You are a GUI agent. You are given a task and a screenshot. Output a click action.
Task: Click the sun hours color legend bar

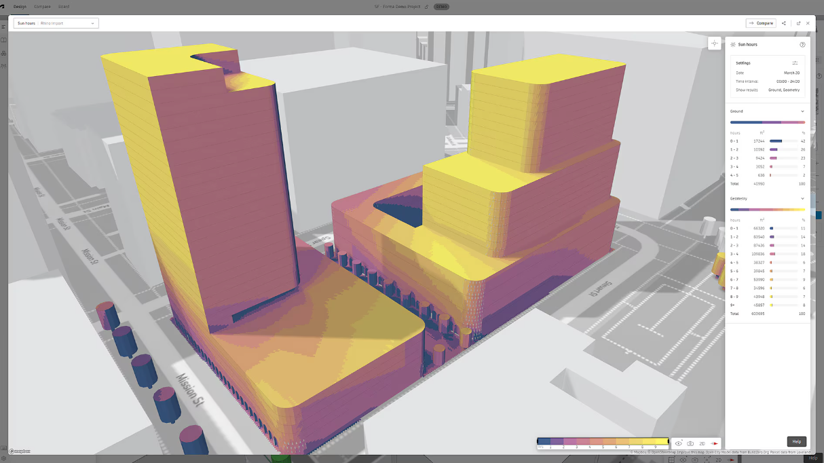(x=603, y=441)
